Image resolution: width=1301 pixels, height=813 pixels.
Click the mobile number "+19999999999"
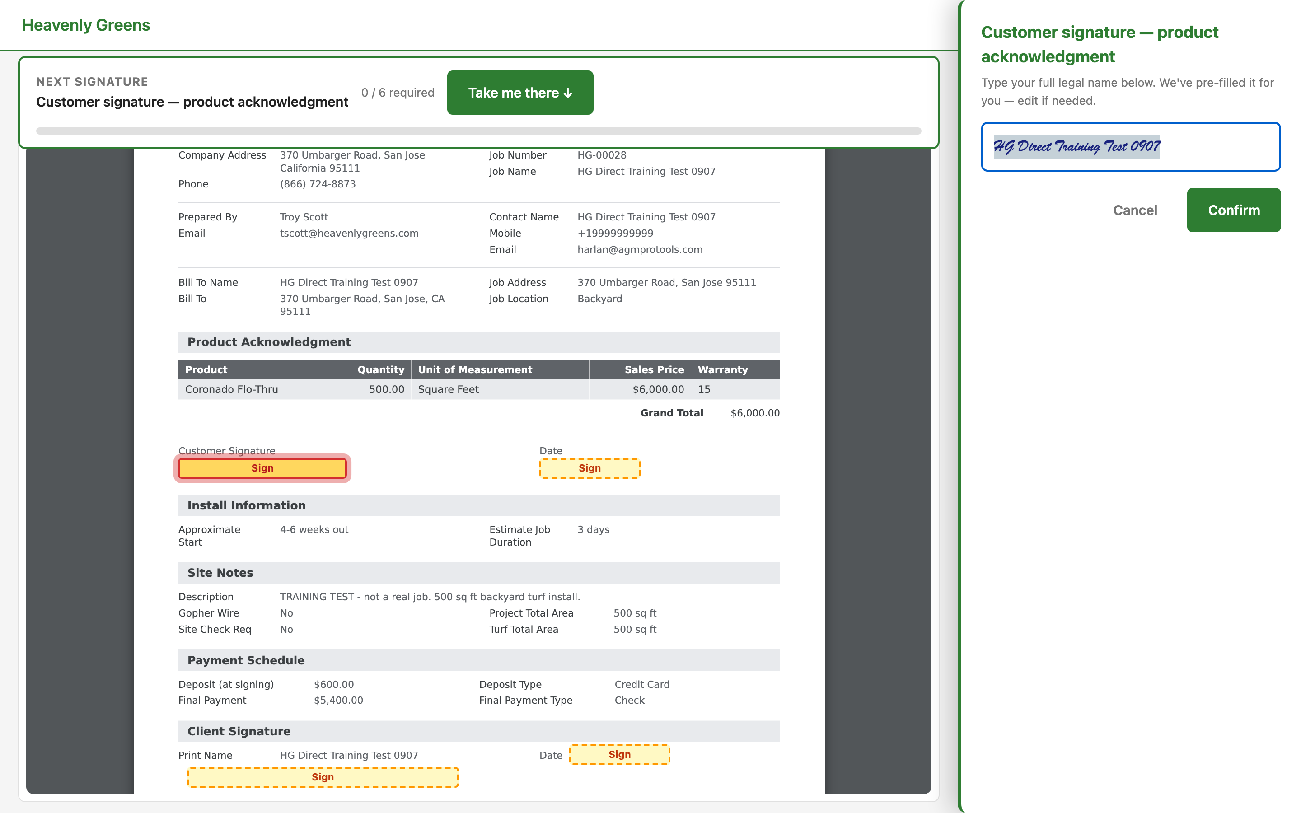coord(616,233)
